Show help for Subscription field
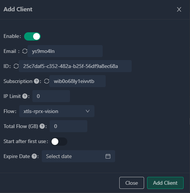The image size is (190, 193). tap(36, 81)
